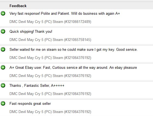Open item link below 'Fast responds great seller'
Viewport: 153px width, 116px height.
50,112
